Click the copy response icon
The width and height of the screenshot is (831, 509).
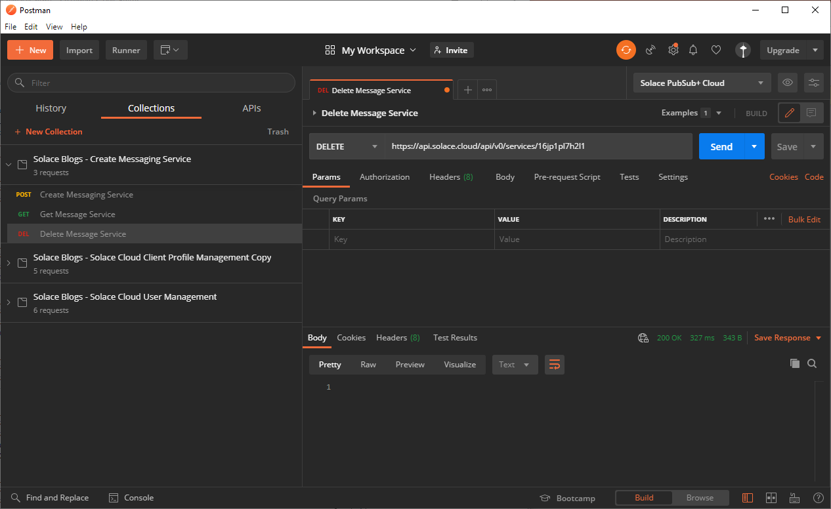pos(795,363)
